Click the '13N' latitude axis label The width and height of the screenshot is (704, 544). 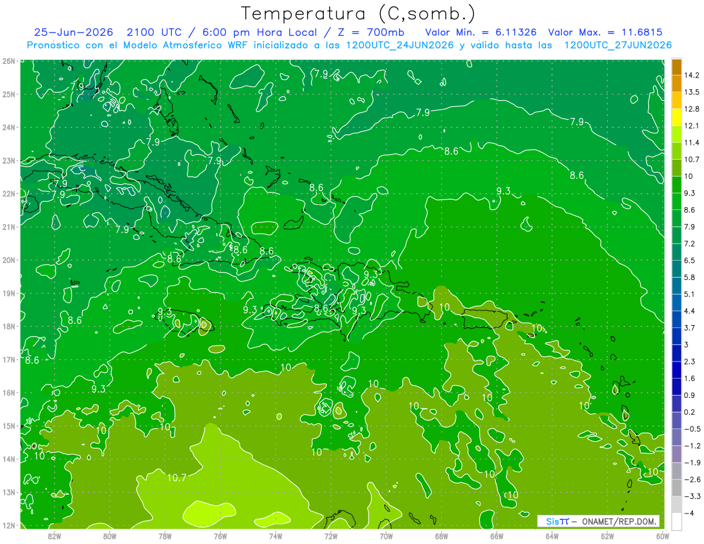click(8, 492)
